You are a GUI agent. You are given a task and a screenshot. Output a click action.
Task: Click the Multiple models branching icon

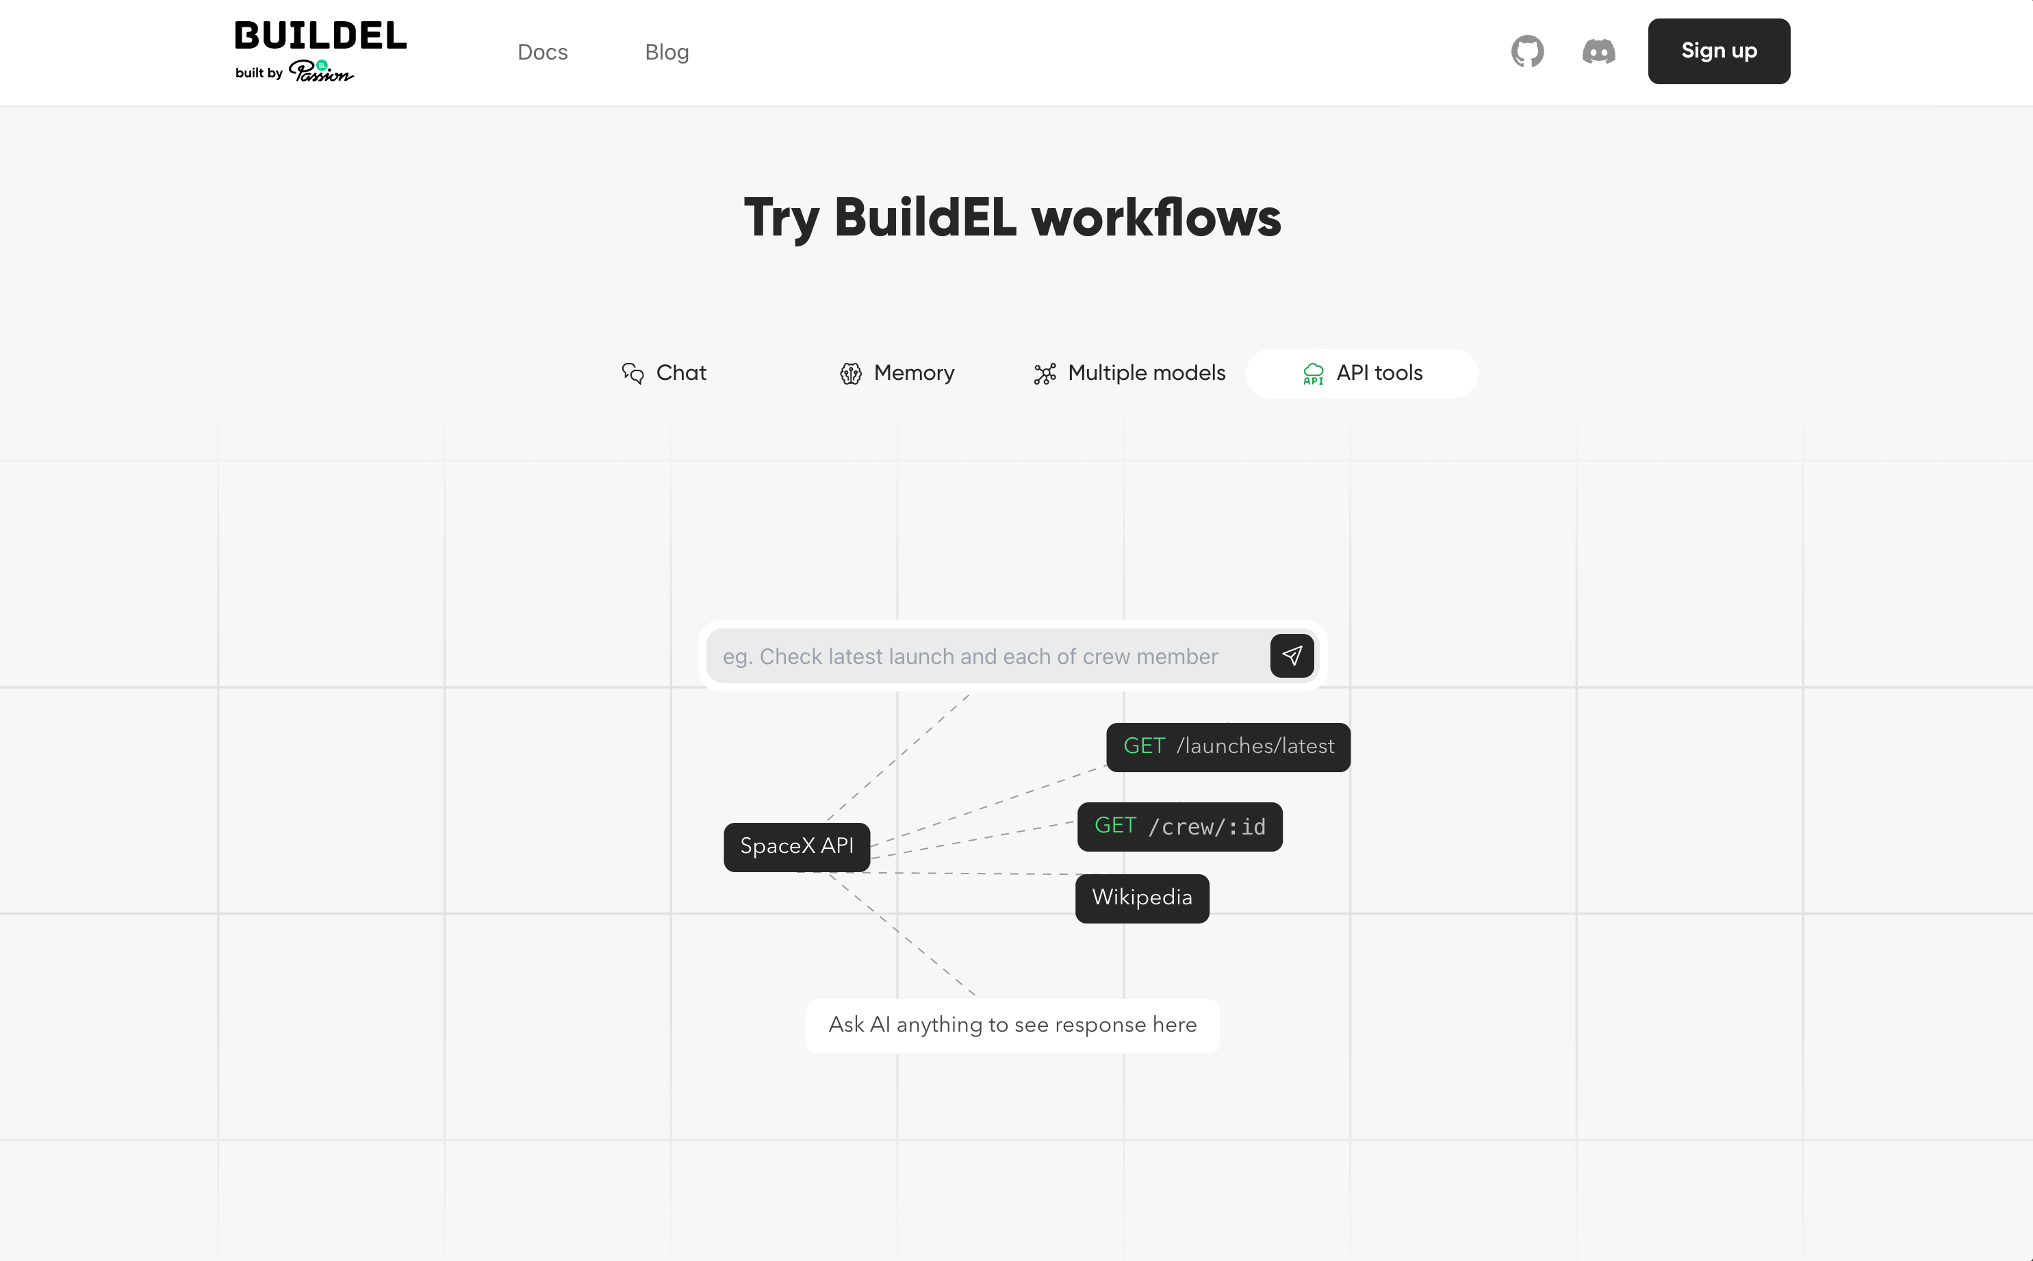[x=1043, y=373]
